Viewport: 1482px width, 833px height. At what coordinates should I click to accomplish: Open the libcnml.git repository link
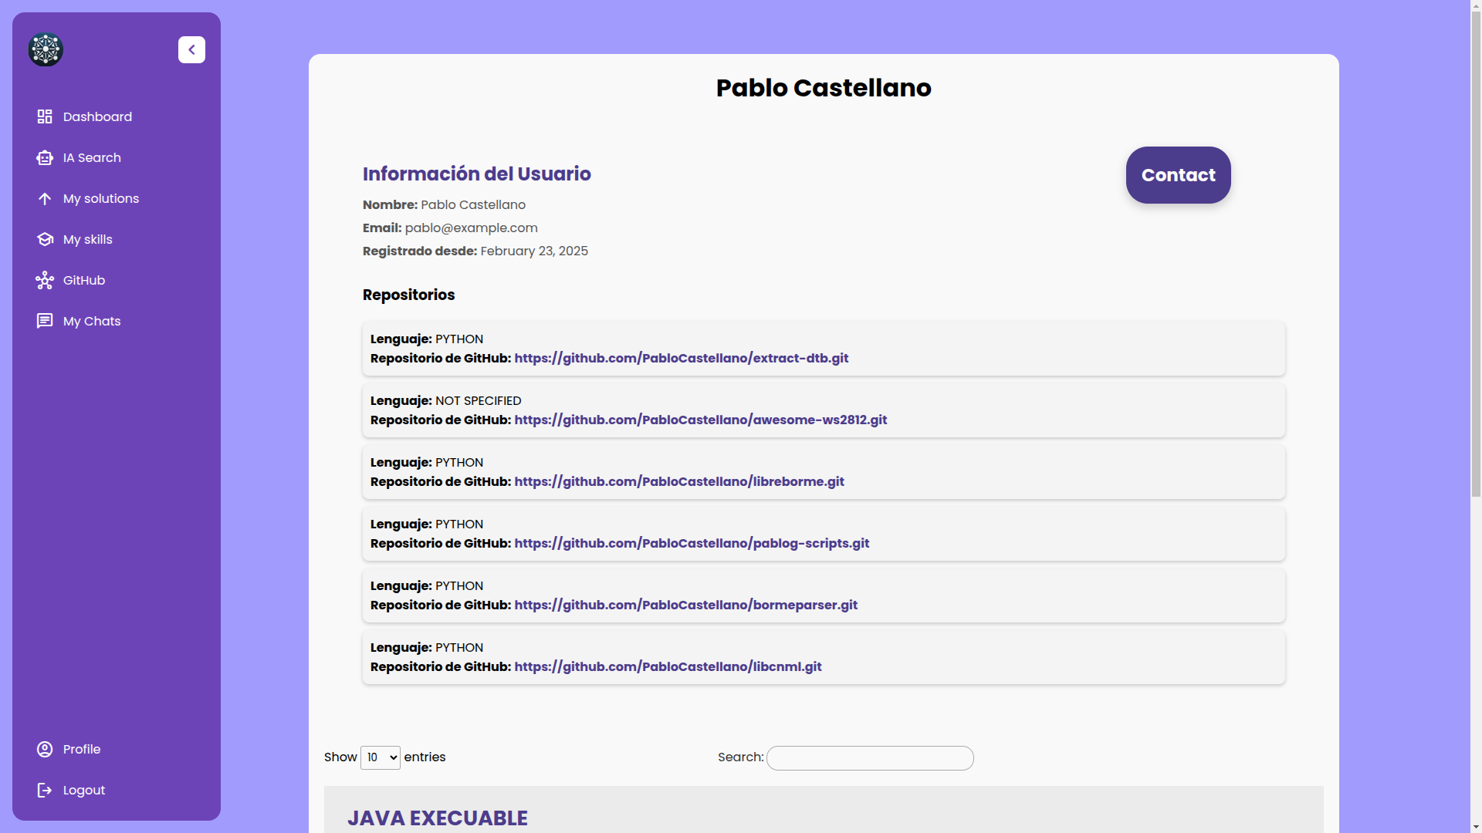point(668,667)
